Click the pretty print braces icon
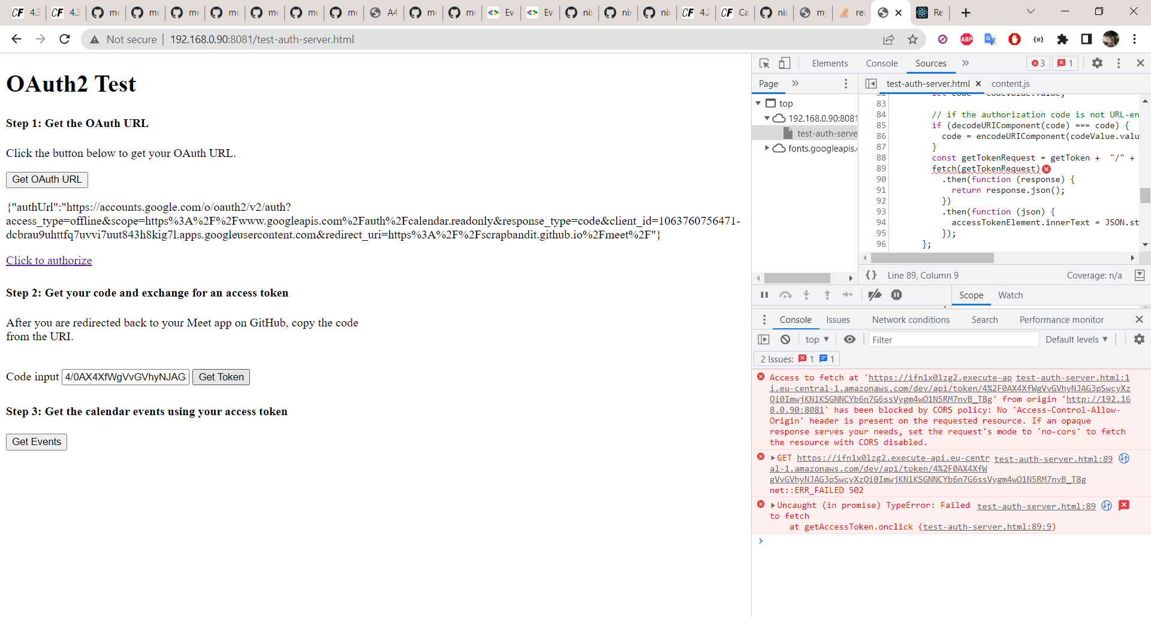 pos(871,275)
